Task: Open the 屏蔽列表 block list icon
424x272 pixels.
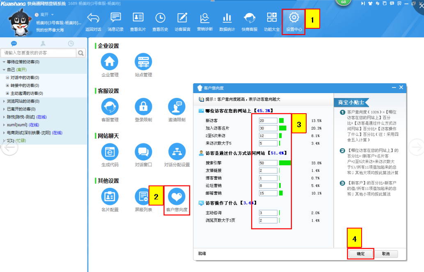Action: (143, 197)
